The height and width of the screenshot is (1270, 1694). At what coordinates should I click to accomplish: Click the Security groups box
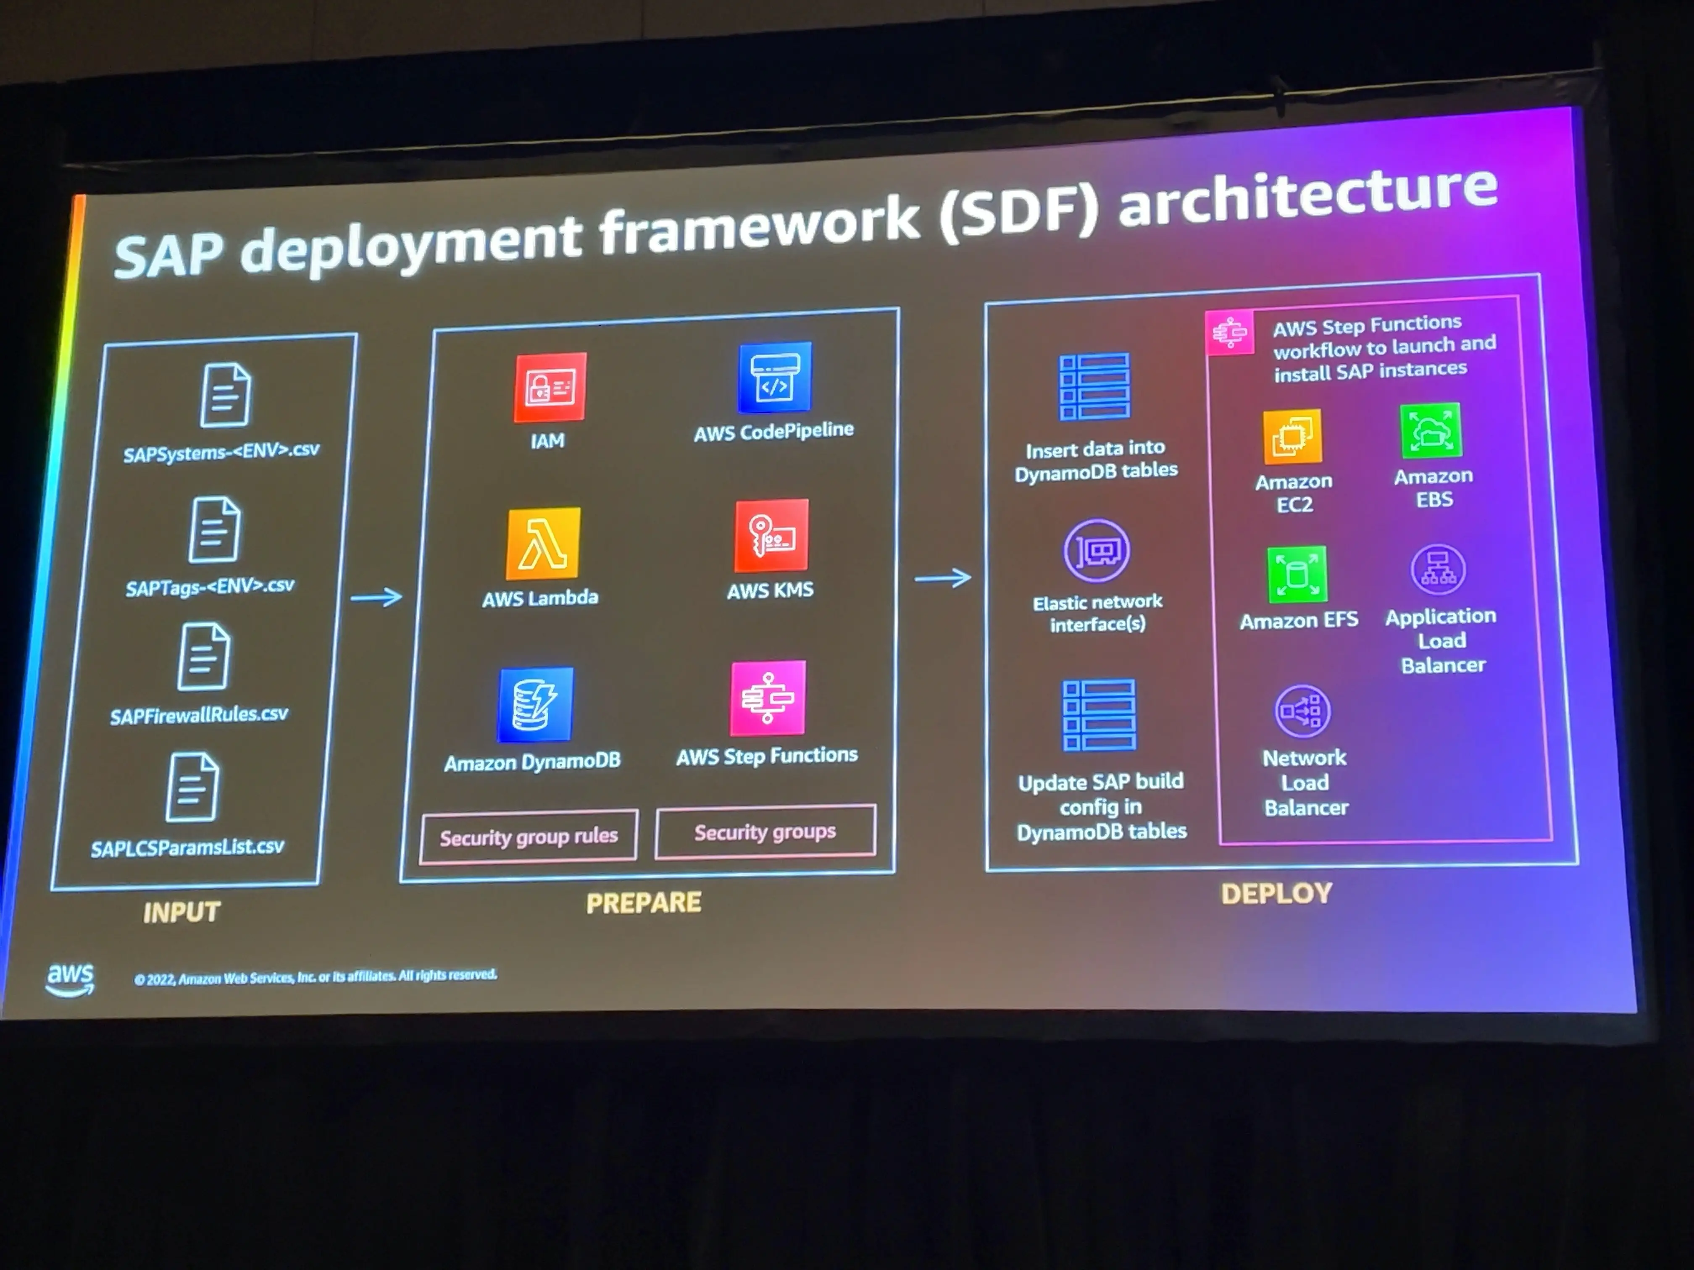765,832
